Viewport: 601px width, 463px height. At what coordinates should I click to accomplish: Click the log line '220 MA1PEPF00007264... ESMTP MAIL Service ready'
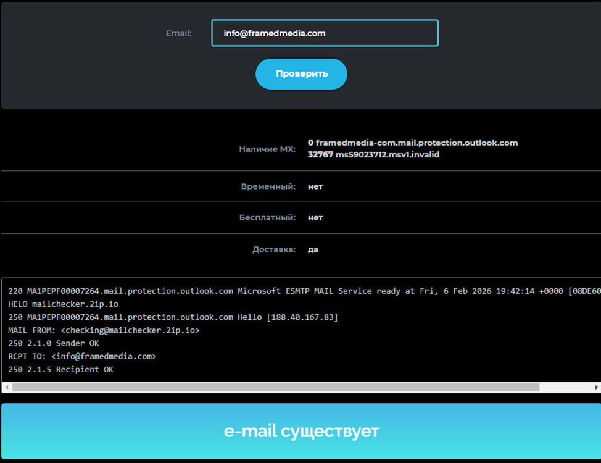tap(304, 291)
